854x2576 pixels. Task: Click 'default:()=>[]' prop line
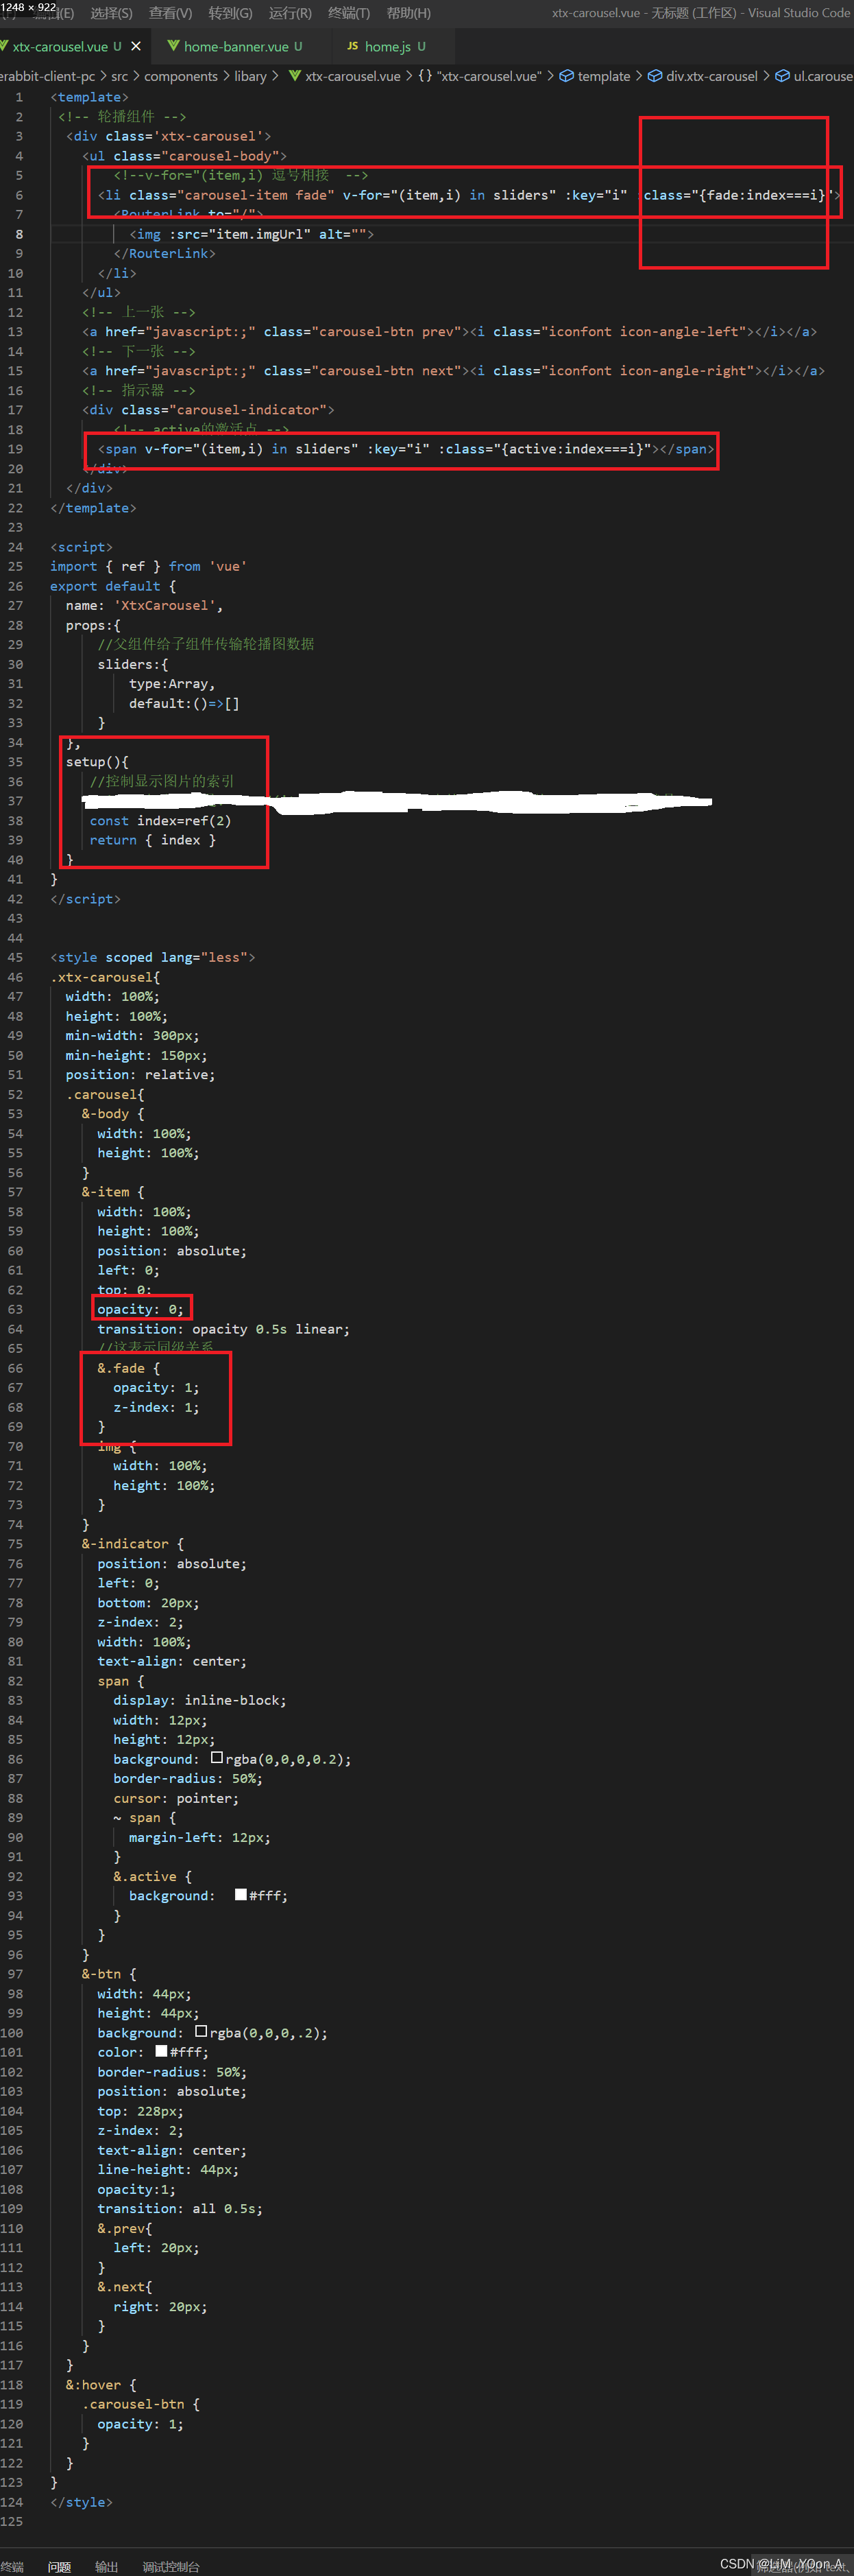184,704
